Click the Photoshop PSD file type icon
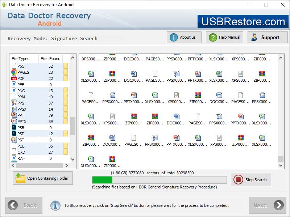The height and width of the screenshot is (217, 290). pos(13,133)
